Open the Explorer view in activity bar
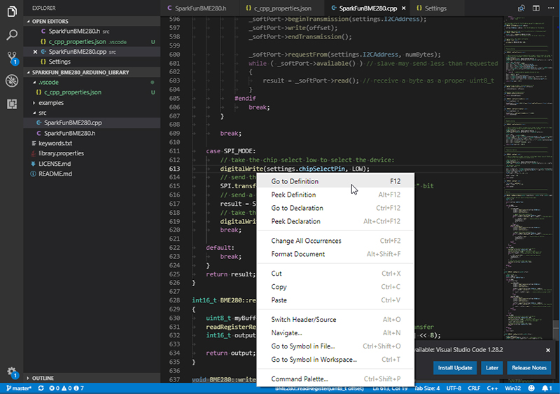 [11, 11]
